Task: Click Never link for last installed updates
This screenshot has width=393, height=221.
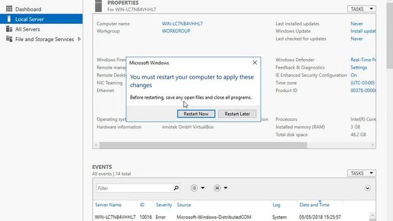Action: (x=357, y=24)
